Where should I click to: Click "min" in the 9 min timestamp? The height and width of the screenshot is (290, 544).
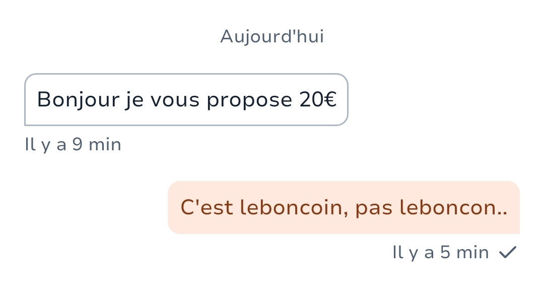[105, 145]
